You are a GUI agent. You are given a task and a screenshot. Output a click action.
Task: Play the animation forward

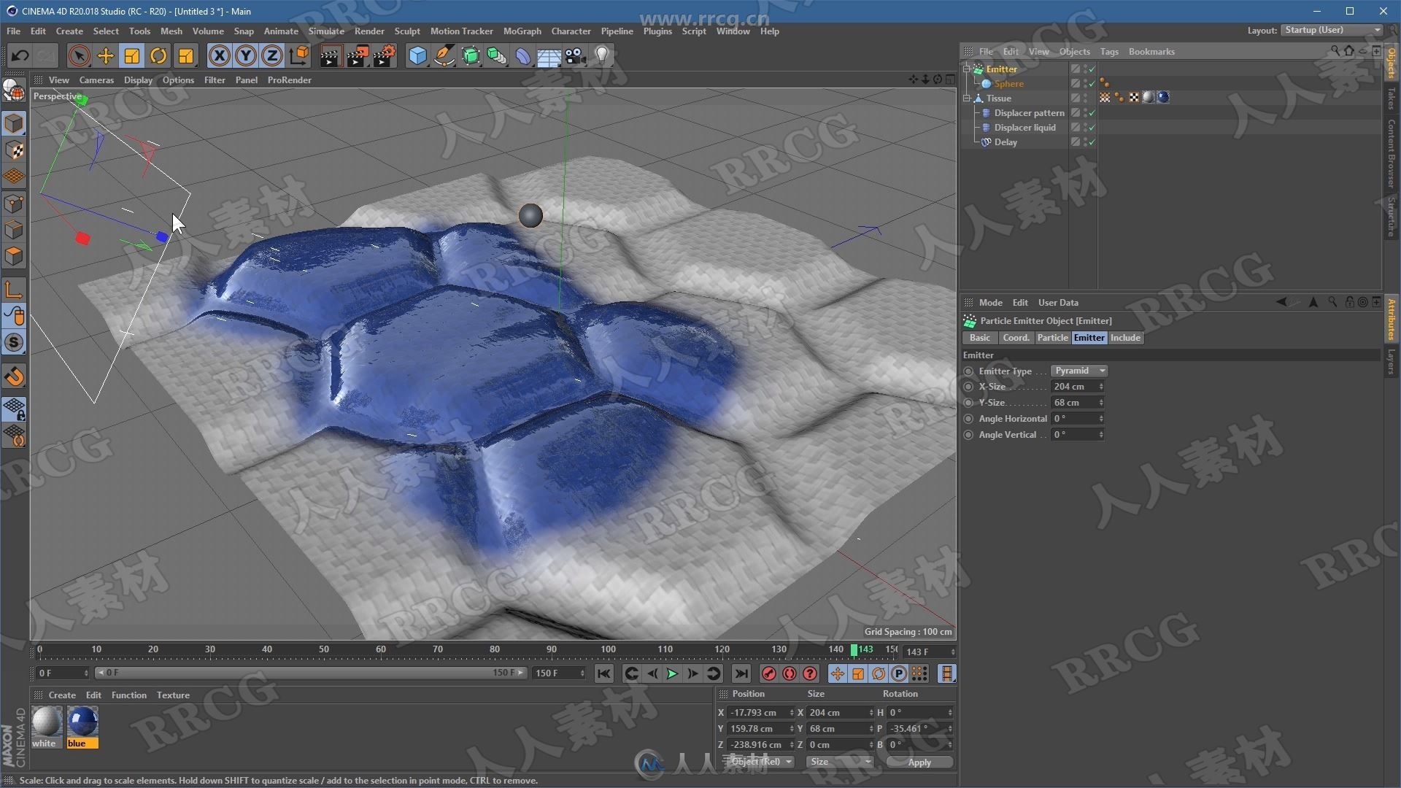[x=672, y=674]
